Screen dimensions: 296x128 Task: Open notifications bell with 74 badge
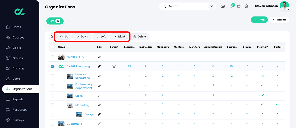pyautogui.click(x=231, y=6)
